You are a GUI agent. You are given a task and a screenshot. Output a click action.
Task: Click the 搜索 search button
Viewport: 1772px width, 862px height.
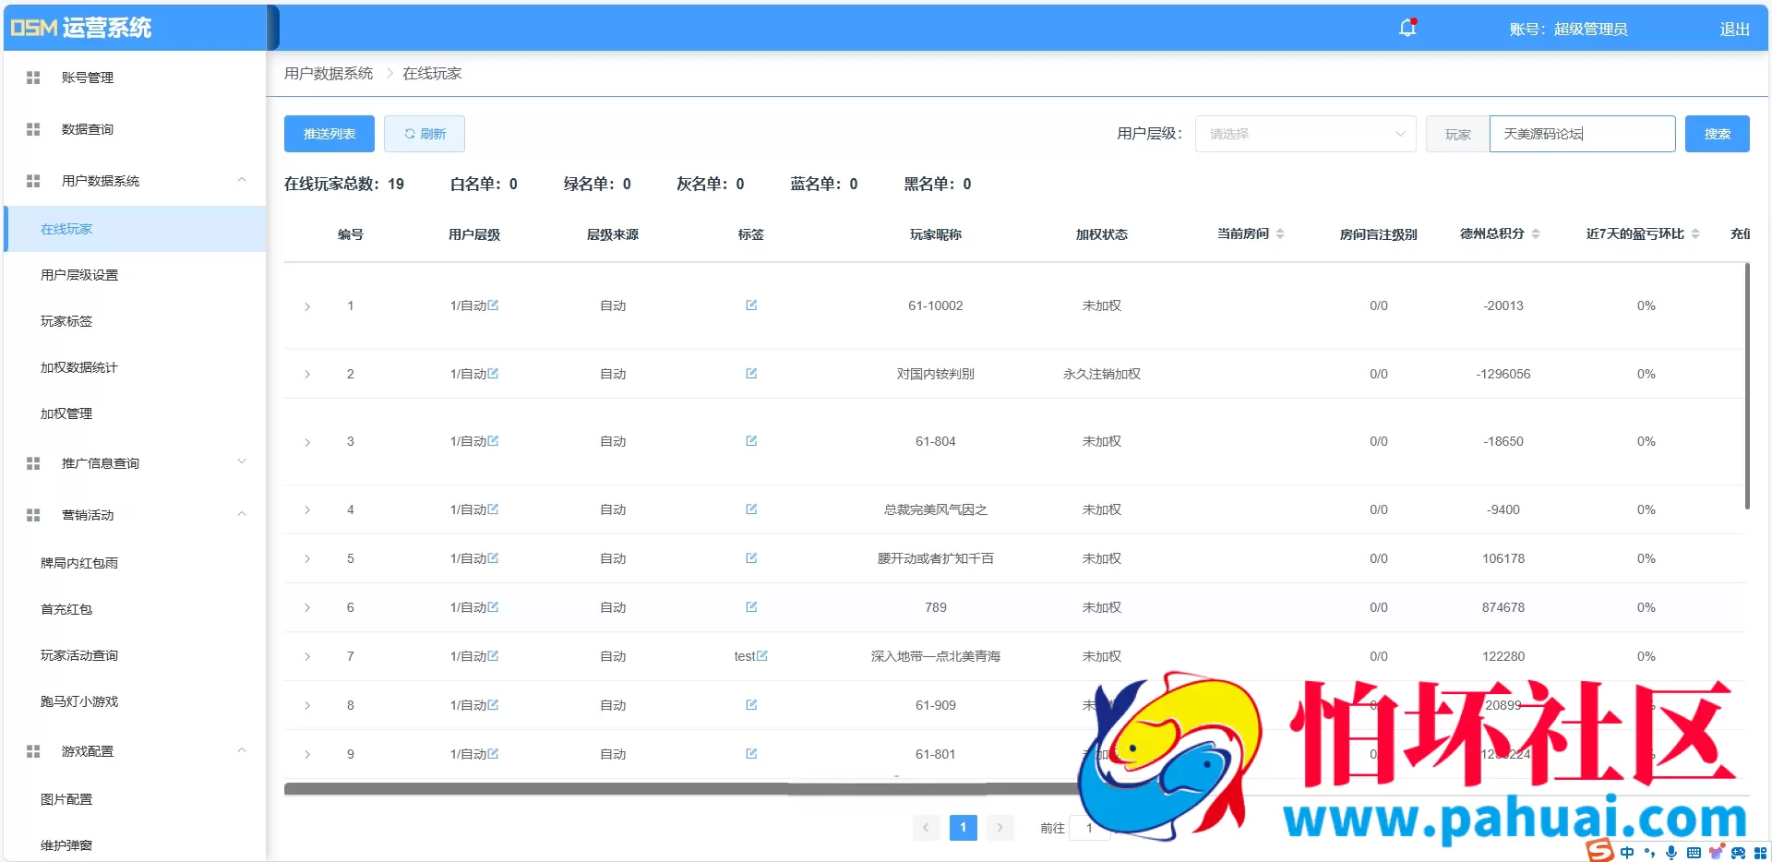pyautogui.click(x=1718, y=134)
